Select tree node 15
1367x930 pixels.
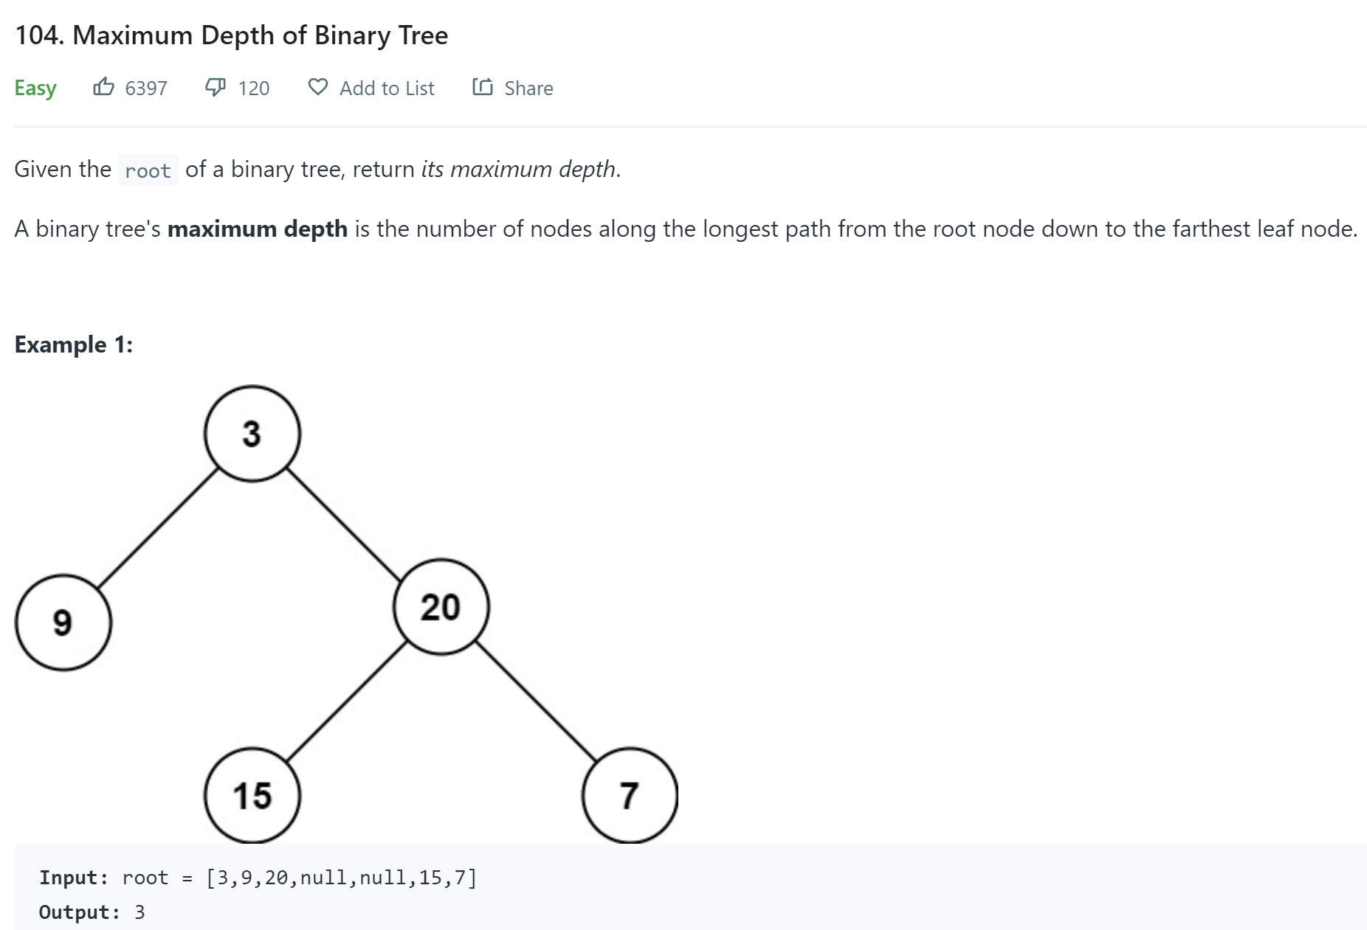point(252,796)
